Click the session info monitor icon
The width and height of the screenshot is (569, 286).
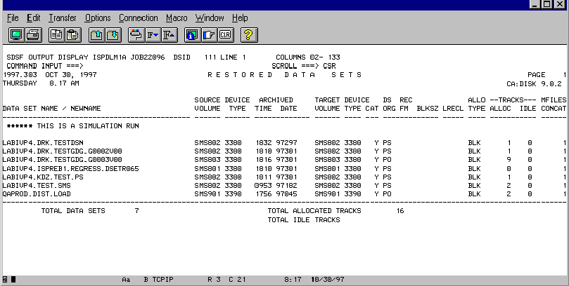tap(192, 34)
